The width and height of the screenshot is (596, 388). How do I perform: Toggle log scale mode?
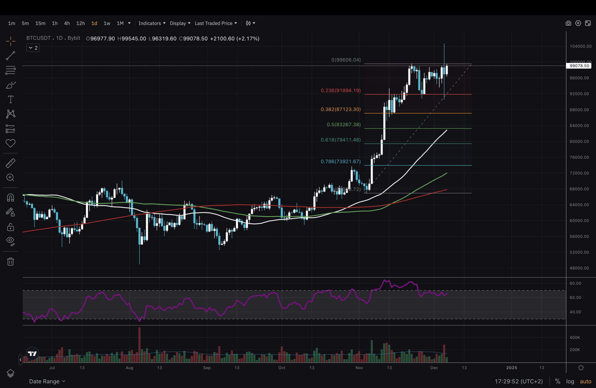point(570,381)
